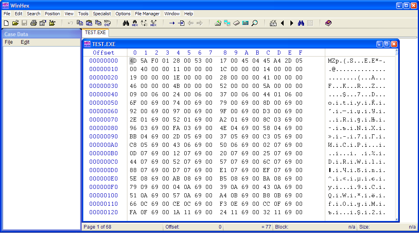This screenshot has height=233, width=419.
Task: Click the New file icon
Action: 6,23
